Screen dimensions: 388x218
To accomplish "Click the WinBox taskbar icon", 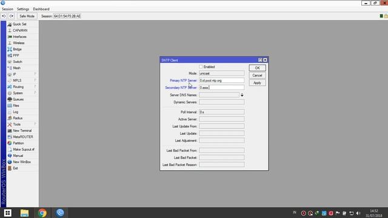I will point(60,213).
